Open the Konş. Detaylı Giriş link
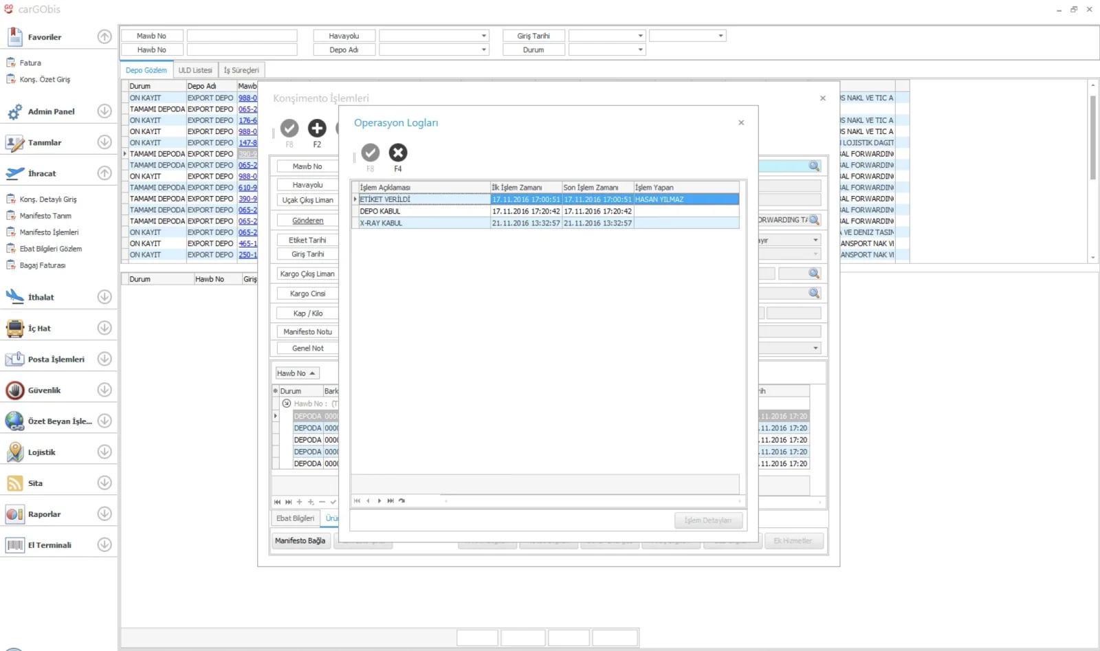Image resolution: width=1100 pixels, height=651 pixels. tap(48, 199)
